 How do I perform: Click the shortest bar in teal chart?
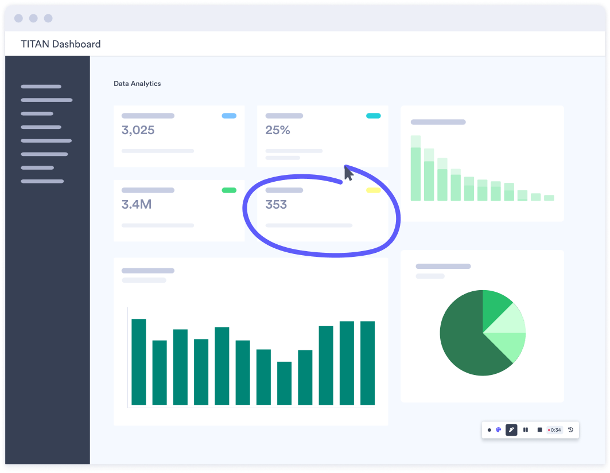[284, 383]
